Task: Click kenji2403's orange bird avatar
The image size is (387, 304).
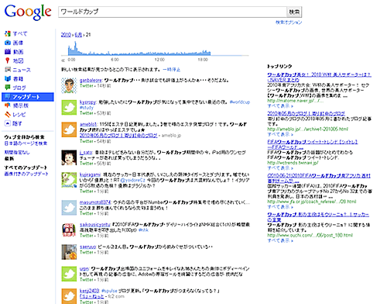Action: click(69, 296)
